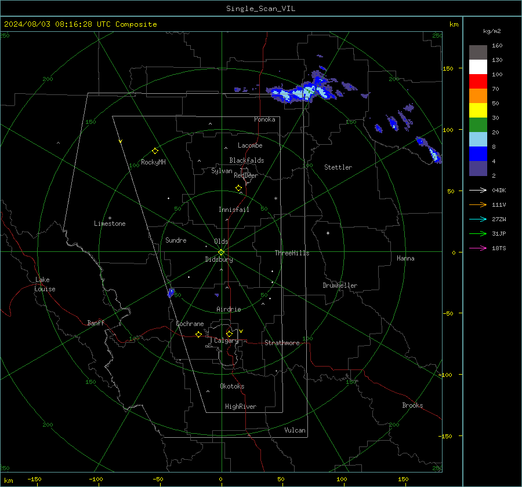The height and width of the screenshot is (487, 522).
Task: Click the Didsbury town label
Action: point(219,259)
